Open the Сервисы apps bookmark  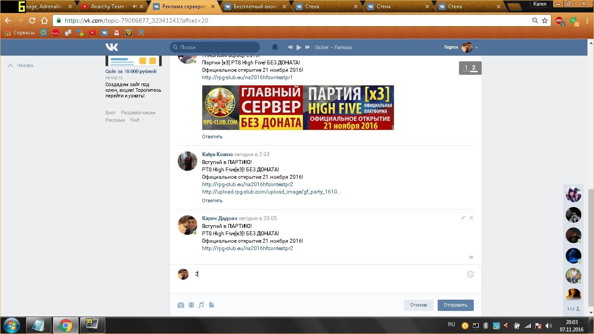pos(20,33)
